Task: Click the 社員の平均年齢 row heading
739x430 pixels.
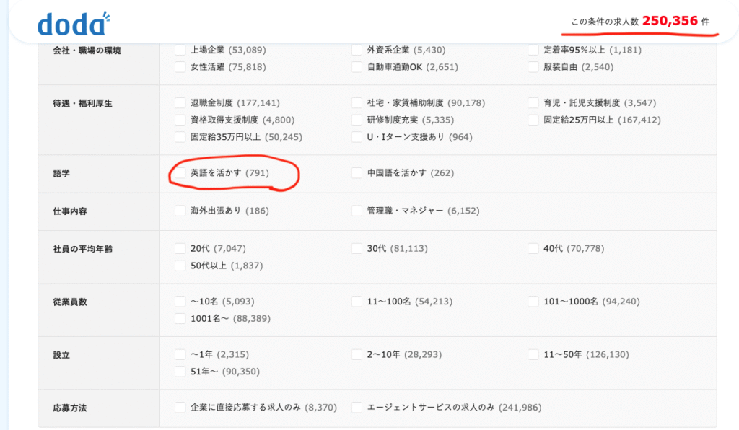Action: pos(82,249)
